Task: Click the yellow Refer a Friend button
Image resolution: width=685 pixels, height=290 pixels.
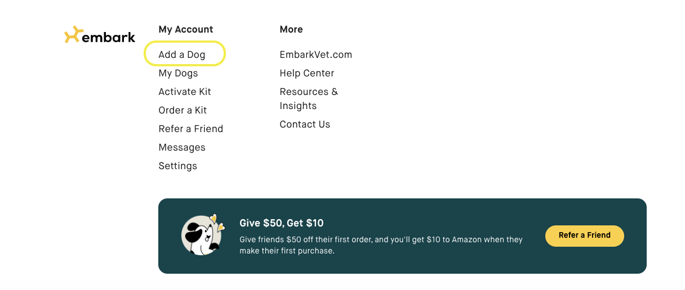Action: point(585,235)
